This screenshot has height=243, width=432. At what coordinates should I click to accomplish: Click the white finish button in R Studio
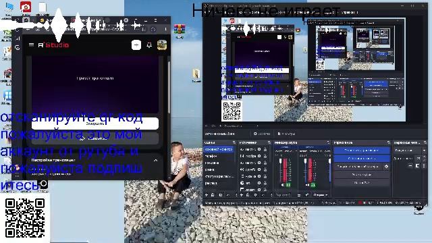95,124
